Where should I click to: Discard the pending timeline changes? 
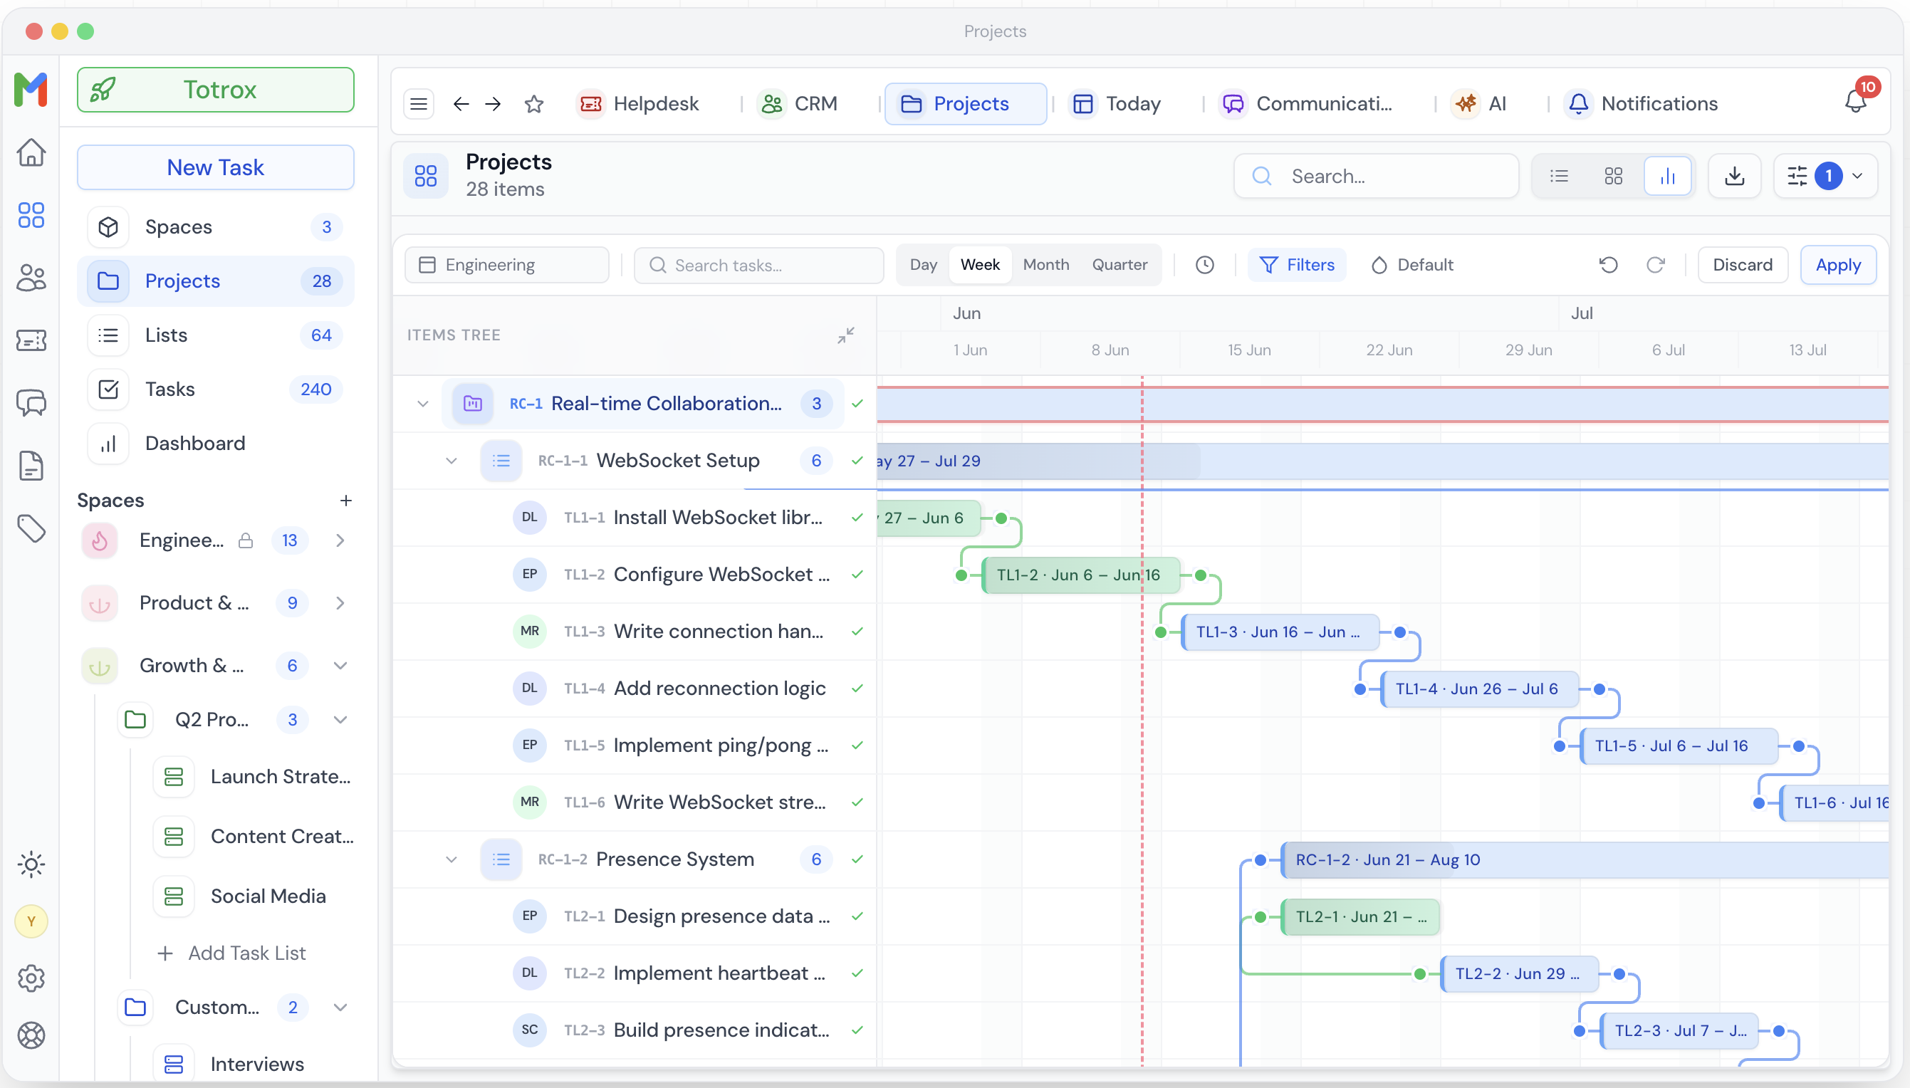pos(1742,266)
